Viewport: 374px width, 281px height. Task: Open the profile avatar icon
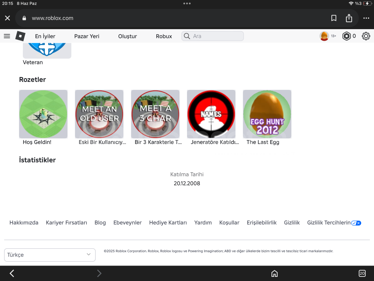(x=324, y=36)
